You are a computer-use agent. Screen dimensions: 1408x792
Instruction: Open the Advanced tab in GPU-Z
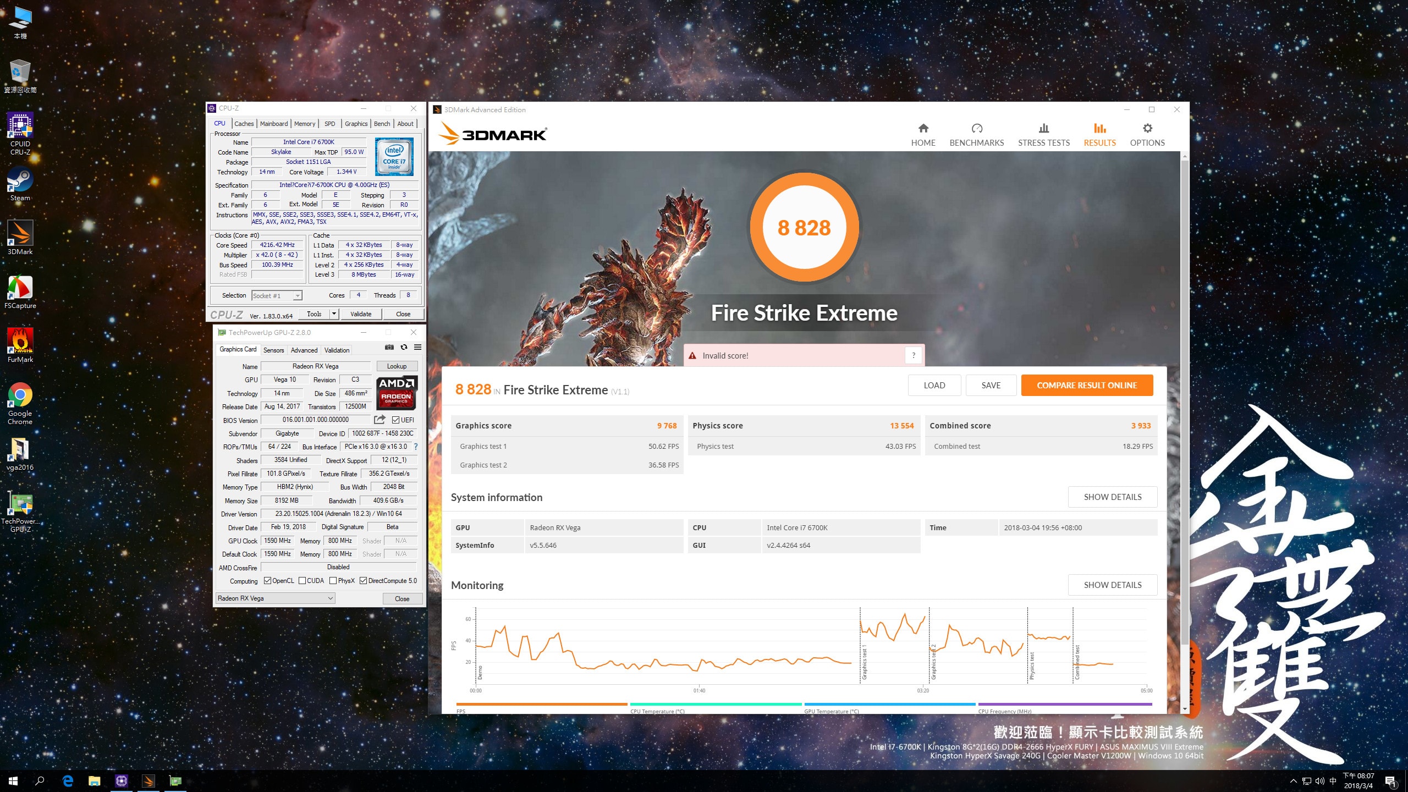(304, 350)
